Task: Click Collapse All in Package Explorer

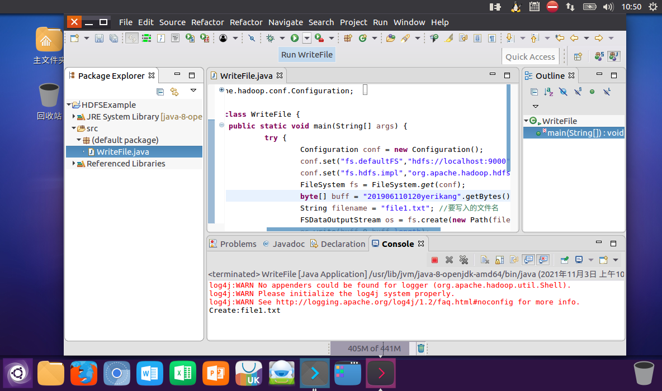Action: 160,92
